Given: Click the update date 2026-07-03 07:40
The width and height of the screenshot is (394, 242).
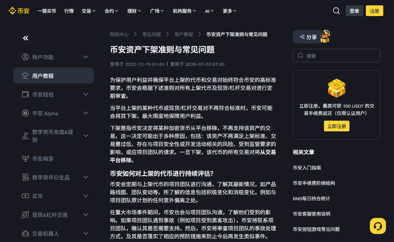Looking at the screenshot, I should click(205, 64).
